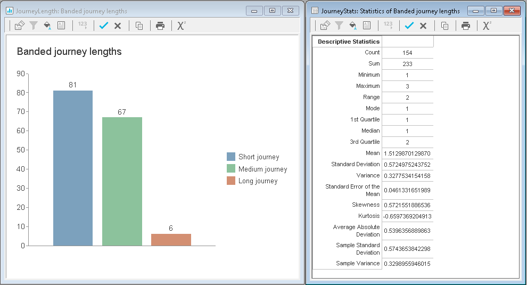Select Standard Deviation value 0.5724975243752
The image size is (527, 285).
pyautogui.click(x=407, y=165)
